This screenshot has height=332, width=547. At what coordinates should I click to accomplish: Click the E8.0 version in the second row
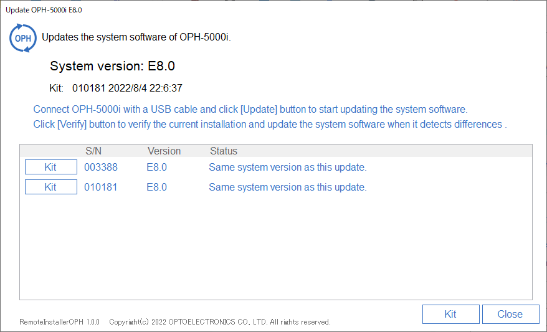click(x=156, y=187)
